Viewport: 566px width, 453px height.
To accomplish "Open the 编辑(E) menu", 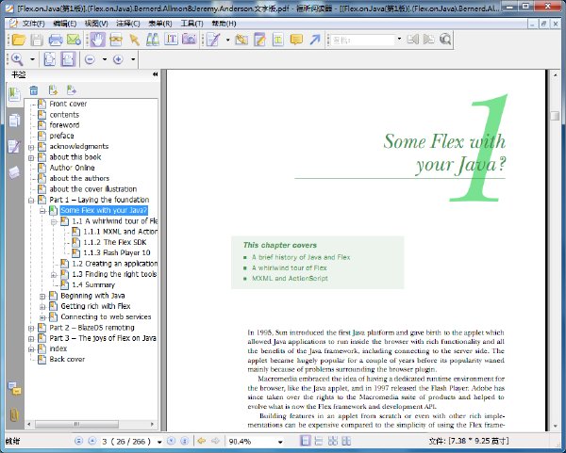I will coord(64,24).
